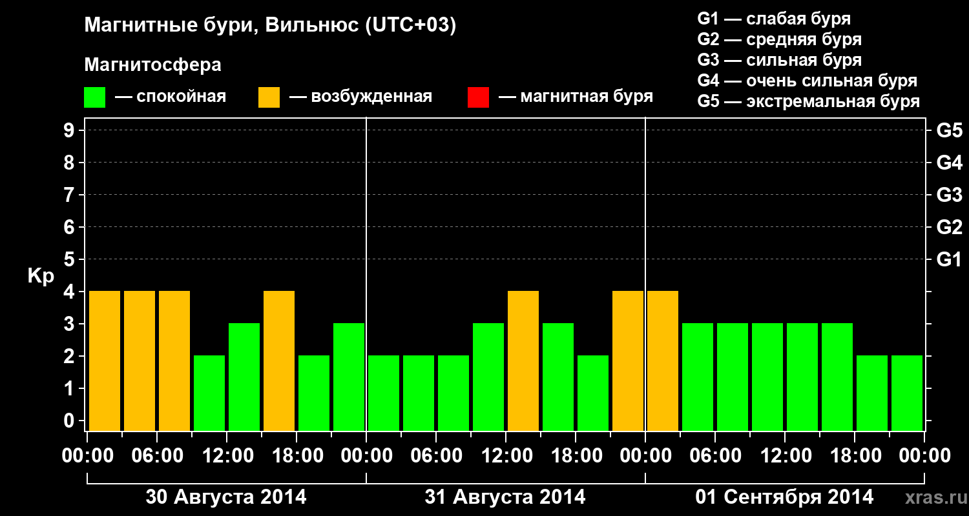Click the red 'магнитная буря' legend swatch
Image resolution: width=969 pixels, height=516 pixels.
(478, 97)
